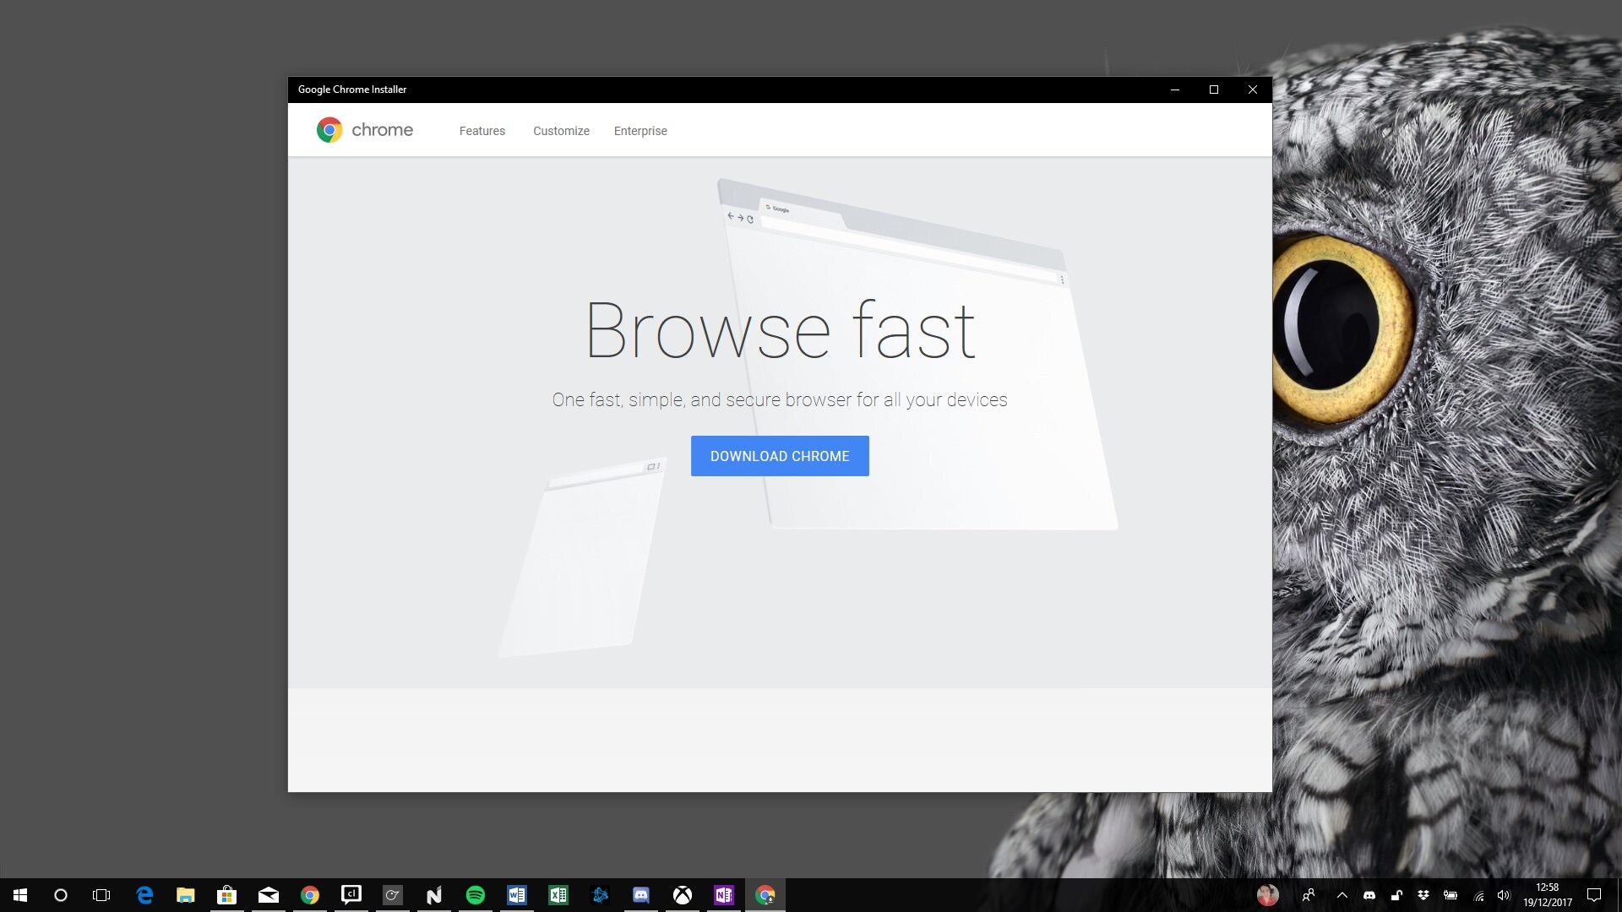The height and width of the screenshot is (912, 1622).
Task: Select Customize in the Chrome installer header
Action: [x=561, y=131]
